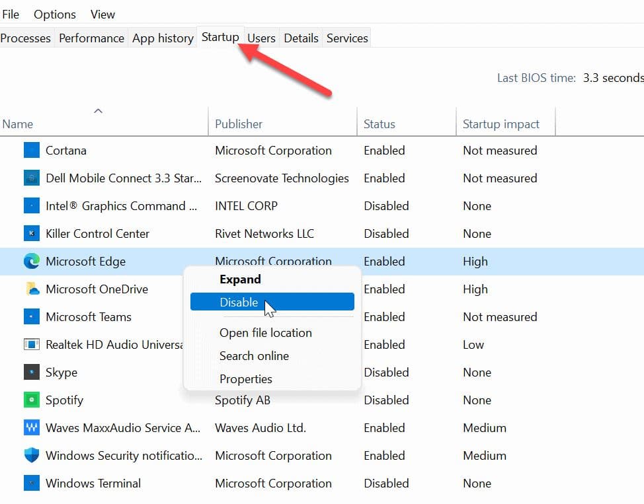The height and width of the screenshot is (504, 644).
Task: Sort by the Startup impact column header
Action: pos(501,124)
